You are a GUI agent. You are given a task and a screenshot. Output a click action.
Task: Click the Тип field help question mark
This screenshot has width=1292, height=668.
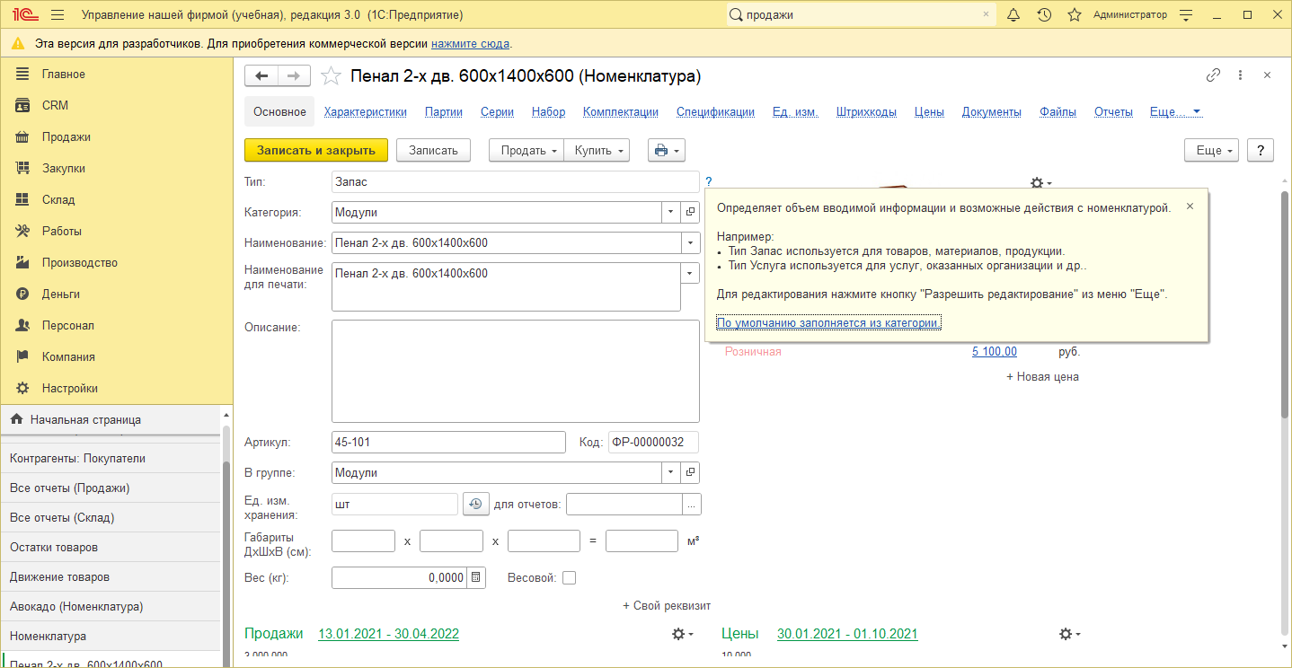pos(708,182)
